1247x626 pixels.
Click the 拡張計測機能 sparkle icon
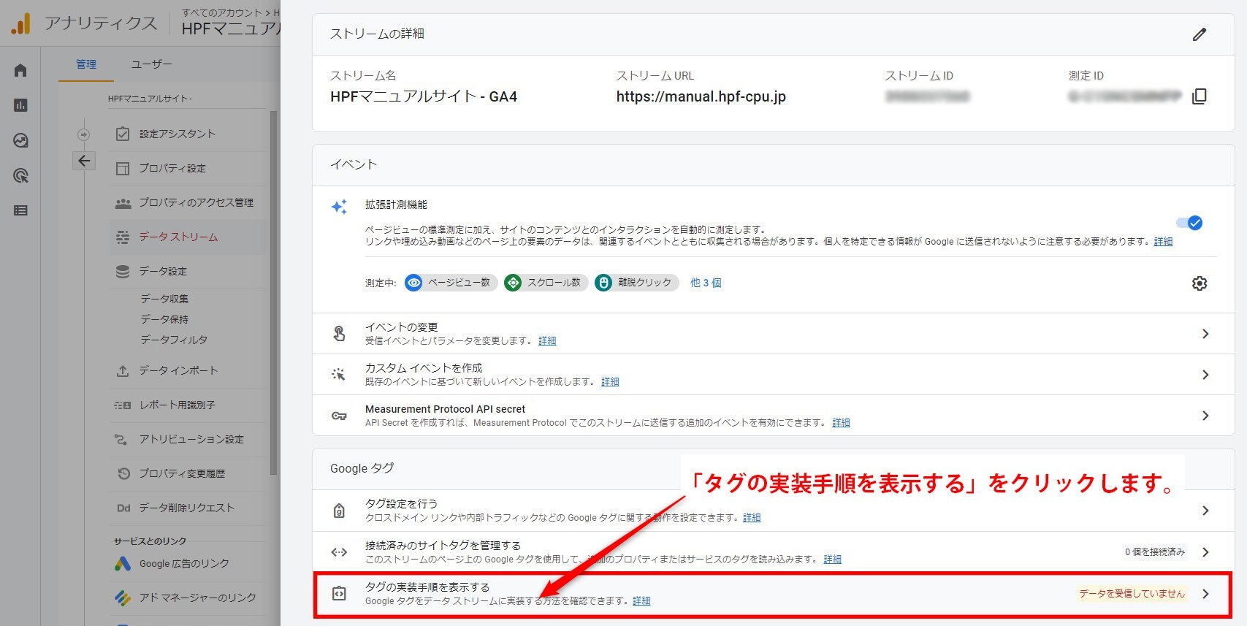pyautogui.click(x=339, y=207)
